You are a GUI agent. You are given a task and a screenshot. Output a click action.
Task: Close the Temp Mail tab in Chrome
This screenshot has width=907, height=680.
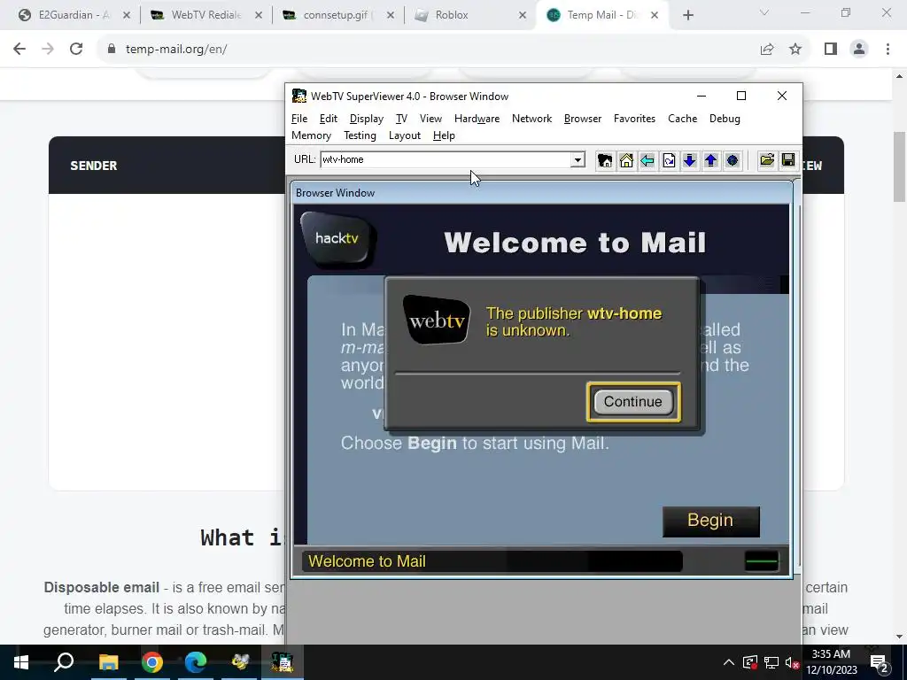[655, 15]
